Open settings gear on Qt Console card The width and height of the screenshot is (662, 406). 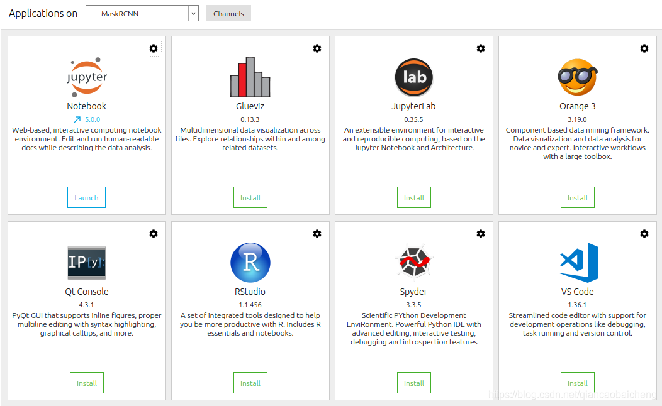(154, 234)
